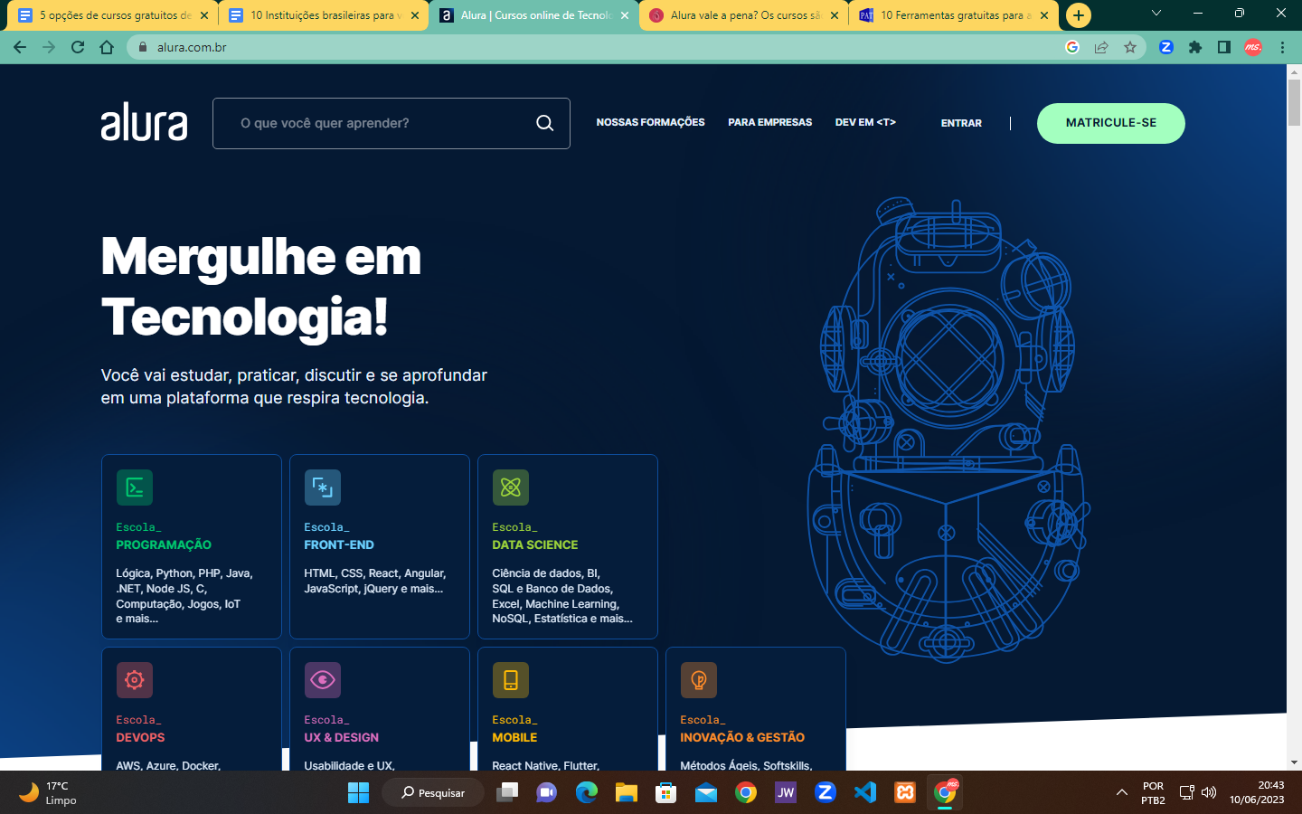Screen dimensions: 1302x814
Task: Open Task View from taskbar
Action: (x=507, y=792)
